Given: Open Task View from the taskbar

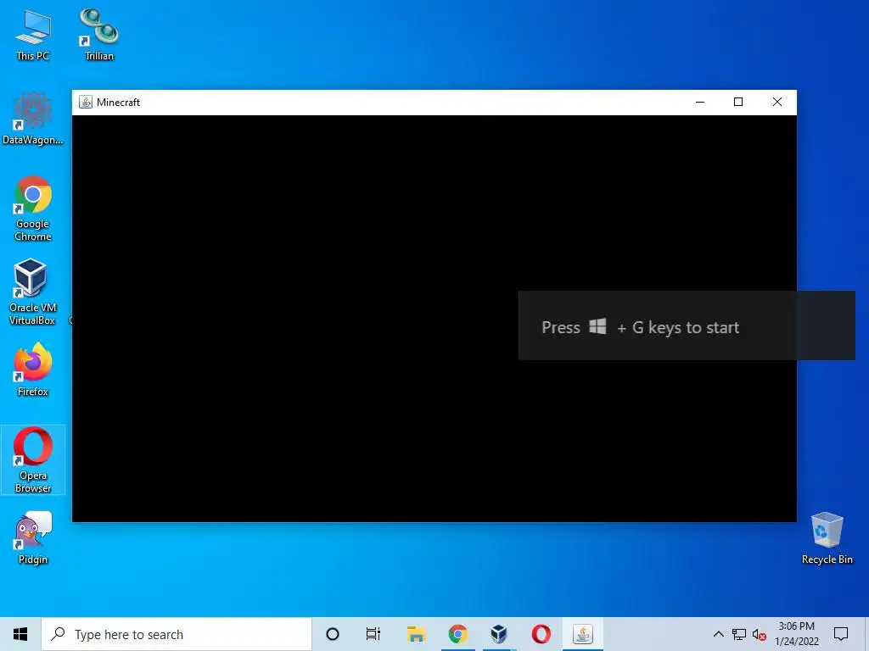Looking at the screenshot, I should pyautogui.click(x=373, y=634).
